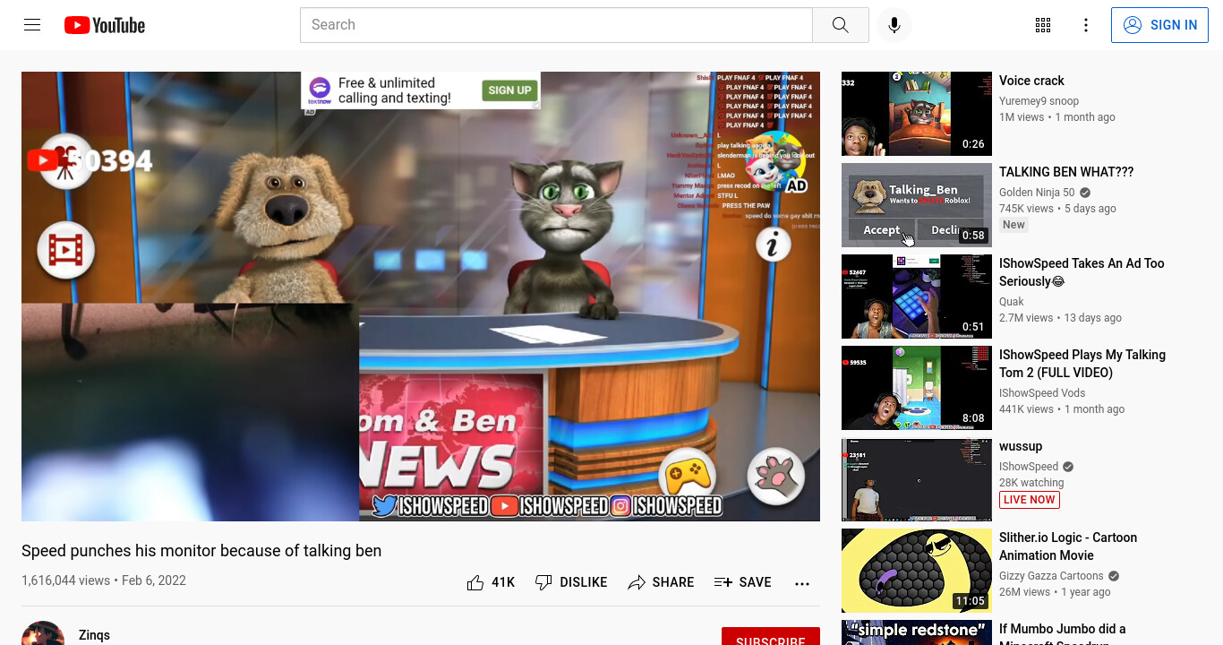Open IShowSpeed Takes An Ad thumbnail
Image resolution: width=1223 pixels, height=645 pixels.
[917, 297]
